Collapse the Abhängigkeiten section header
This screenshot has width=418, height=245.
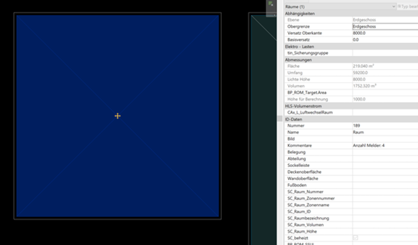300,14
